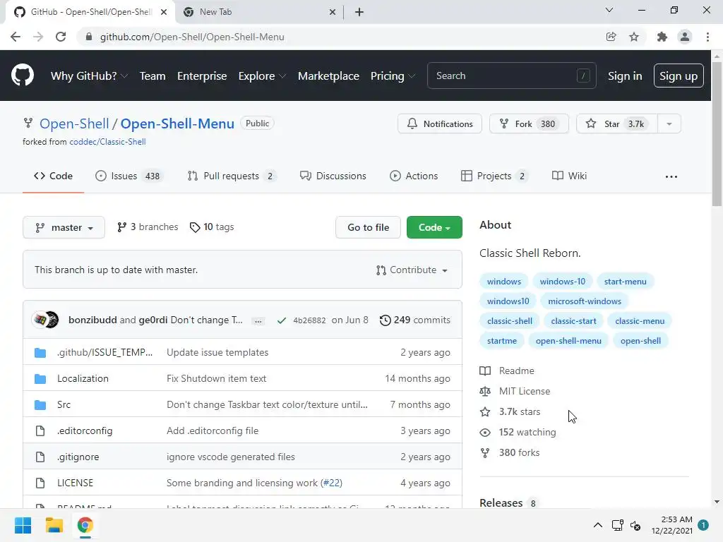Expand the Why GitHub? dropdown
Viewport: 723px width, 542px height.
pyautogui.click(x=89, y=76)
